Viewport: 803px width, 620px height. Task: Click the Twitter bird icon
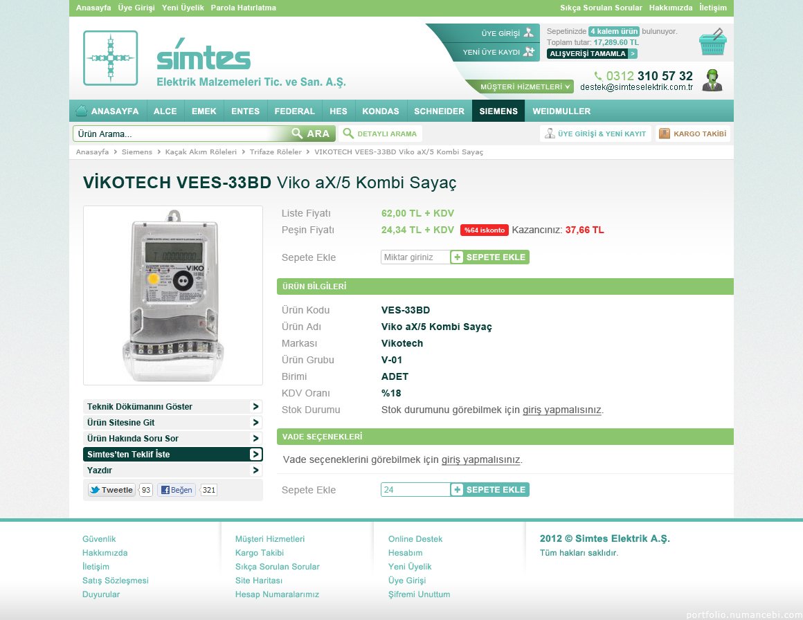[x=95, y=490]
